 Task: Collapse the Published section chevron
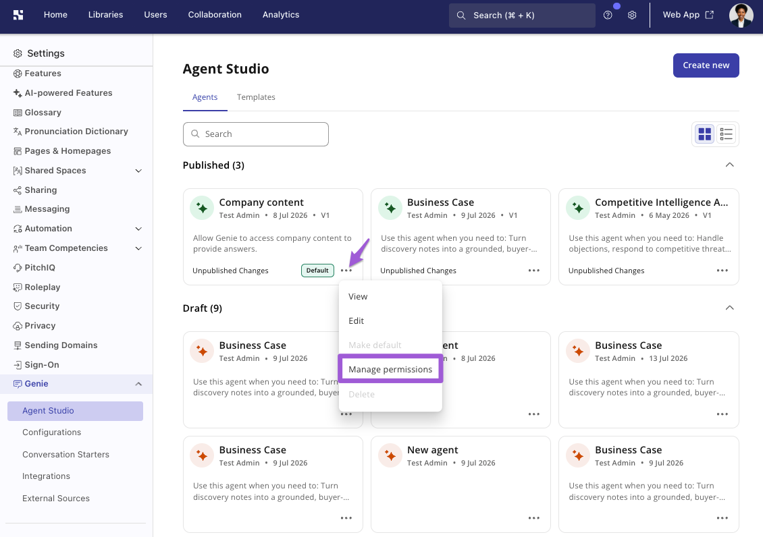coord(729,165)
